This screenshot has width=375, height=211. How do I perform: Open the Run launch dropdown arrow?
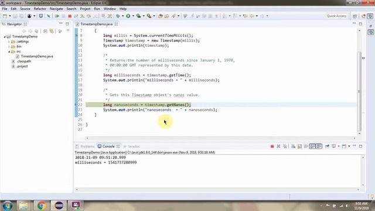133,16
